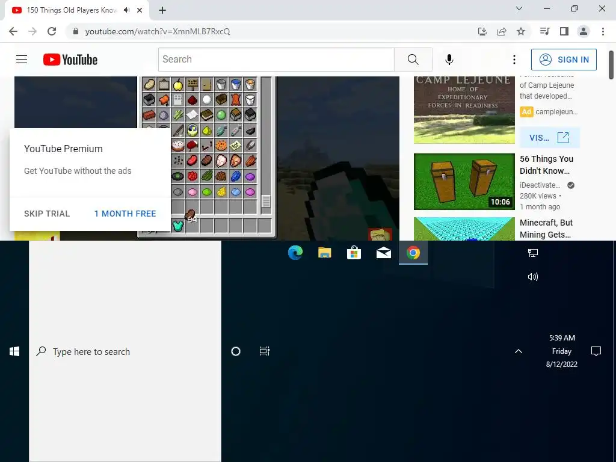Screen dimensions: 616x462
Task: Bookmark this page with the star
Action: pyautogui.click(x=521, y=31)
